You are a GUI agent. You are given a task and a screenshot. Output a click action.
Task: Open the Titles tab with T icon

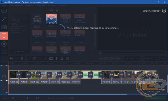(x=4, y=36)
